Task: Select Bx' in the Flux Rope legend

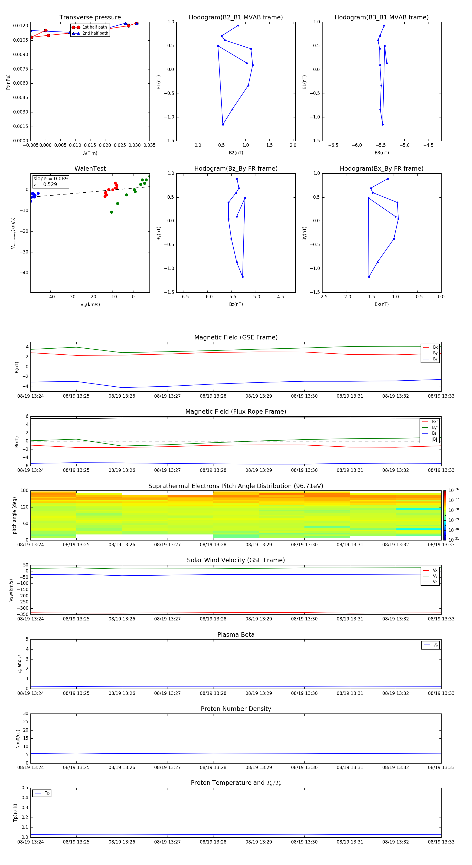Action: click(x=430, y=422)
